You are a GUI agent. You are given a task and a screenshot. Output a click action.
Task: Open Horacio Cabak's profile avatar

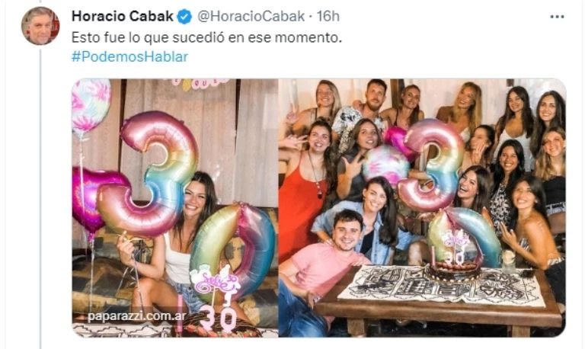pyautogui.click(x=40, y=26)
